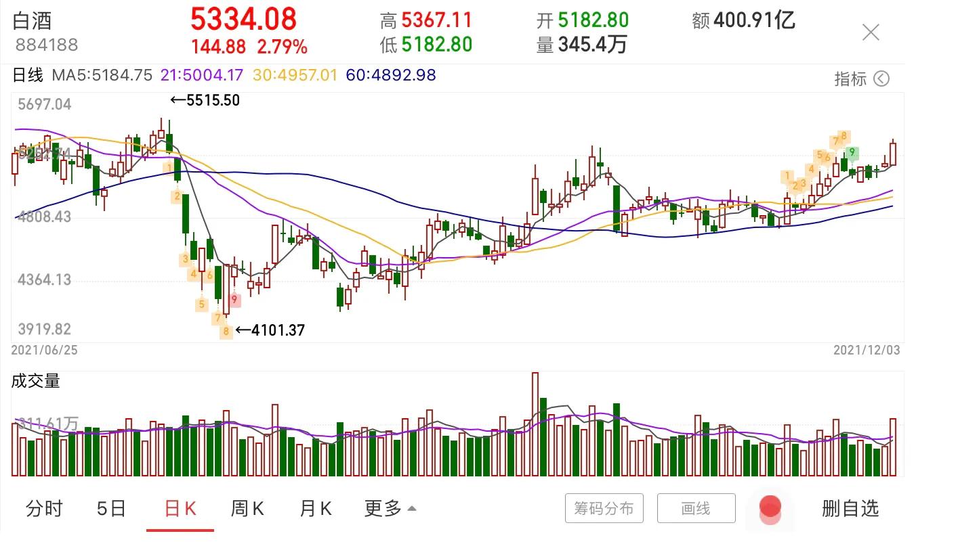
Task: Open the 指标 indicator selector arrow
Action: (x=881, y=79)
